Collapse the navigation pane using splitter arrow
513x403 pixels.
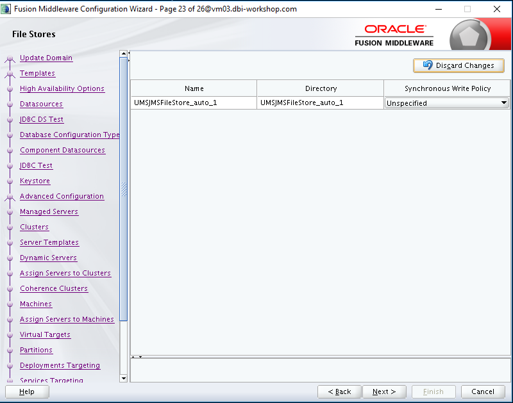[129, 53]
